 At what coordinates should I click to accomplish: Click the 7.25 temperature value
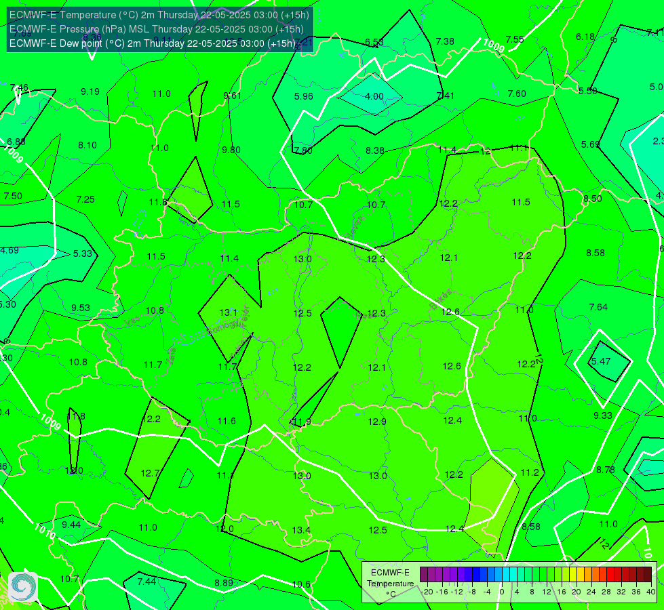pos(85,199)
